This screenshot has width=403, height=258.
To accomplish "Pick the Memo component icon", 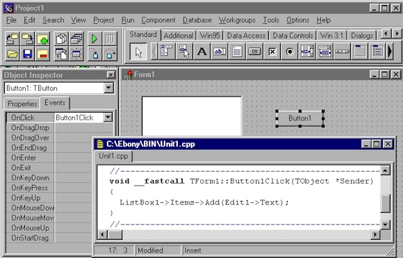I will (237, 51).
